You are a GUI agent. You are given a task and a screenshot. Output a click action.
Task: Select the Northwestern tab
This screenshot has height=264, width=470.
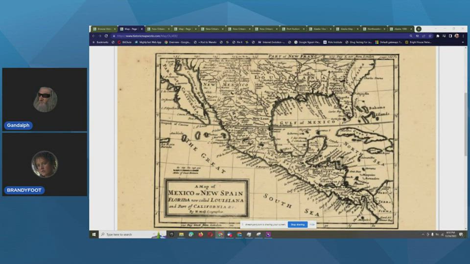[x=375, y=29]
